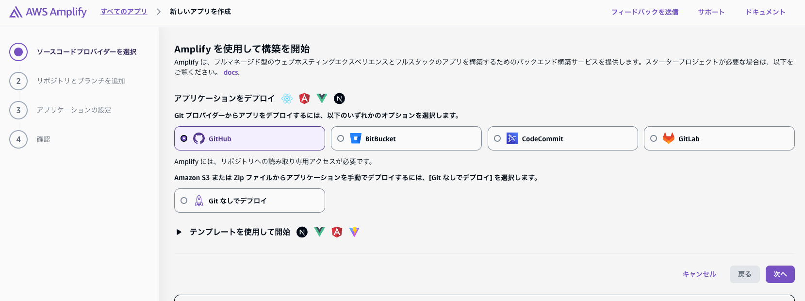Click the CodeCommit icon
The width and height of the screenshot is (805, 301).
tap(512, 138)
